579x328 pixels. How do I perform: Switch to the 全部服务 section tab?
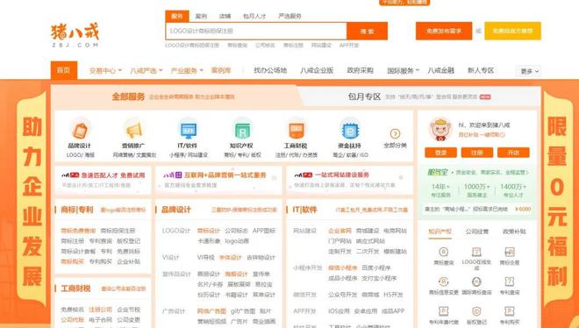174,96
